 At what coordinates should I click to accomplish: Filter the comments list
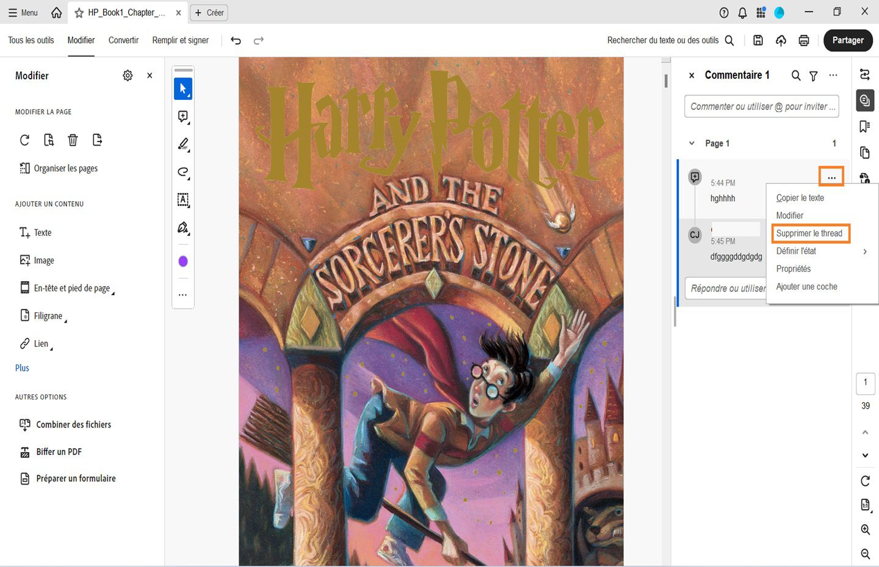814,76
